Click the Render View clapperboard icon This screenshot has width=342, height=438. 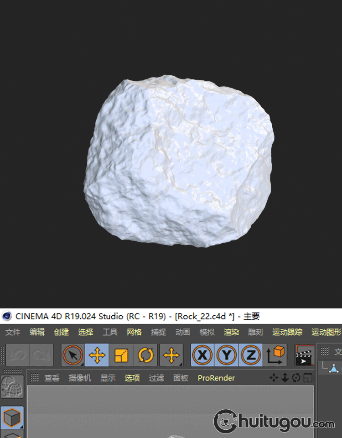(x=305, y=355)
